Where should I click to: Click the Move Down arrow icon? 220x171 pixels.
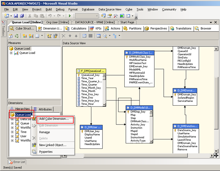(x=76, y=36)
